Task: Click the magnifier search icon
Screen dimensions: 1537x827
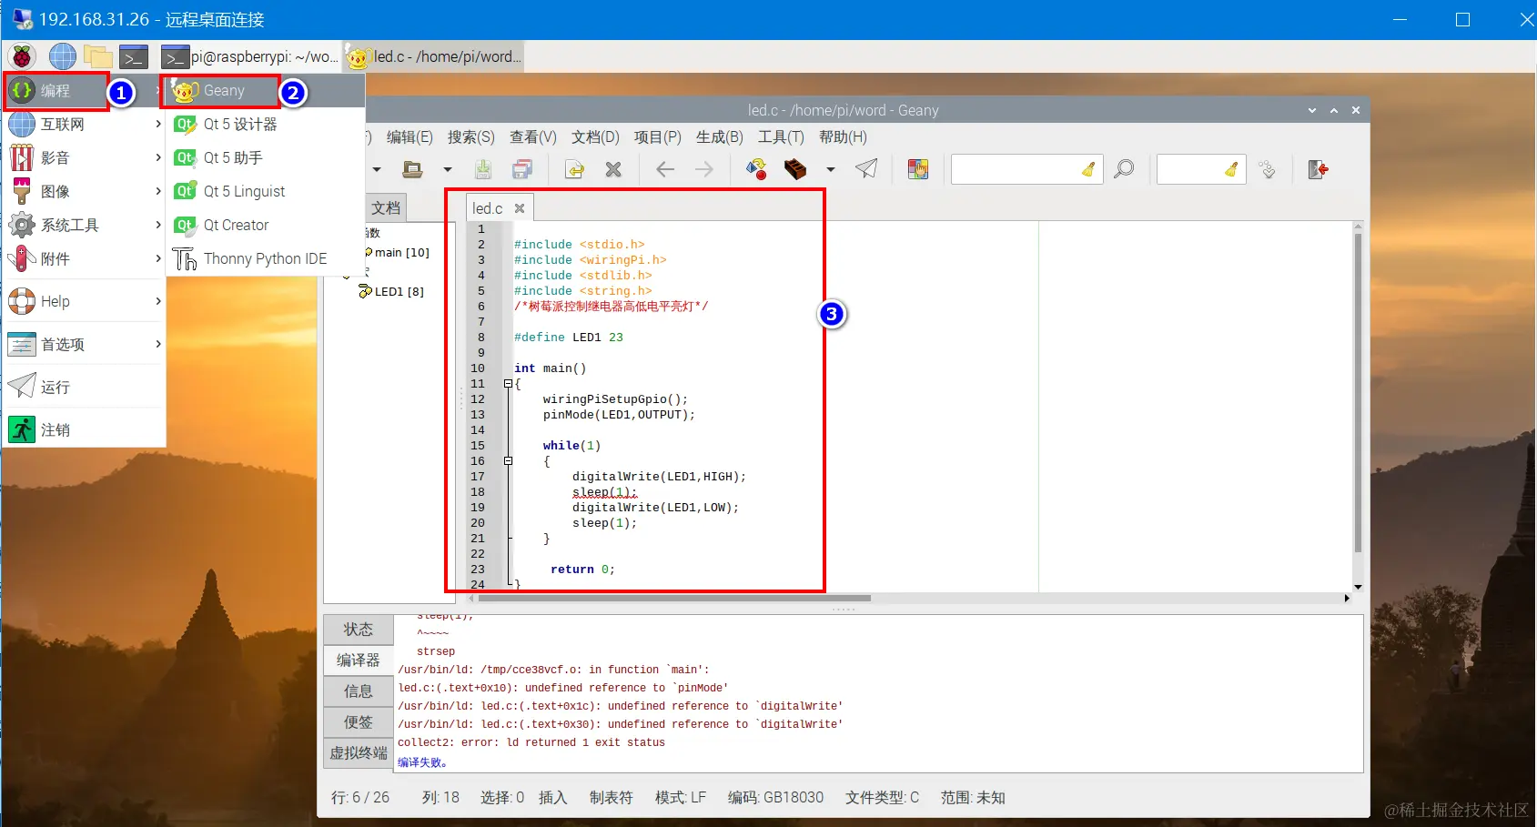Action: click(x=1125, y=169)
